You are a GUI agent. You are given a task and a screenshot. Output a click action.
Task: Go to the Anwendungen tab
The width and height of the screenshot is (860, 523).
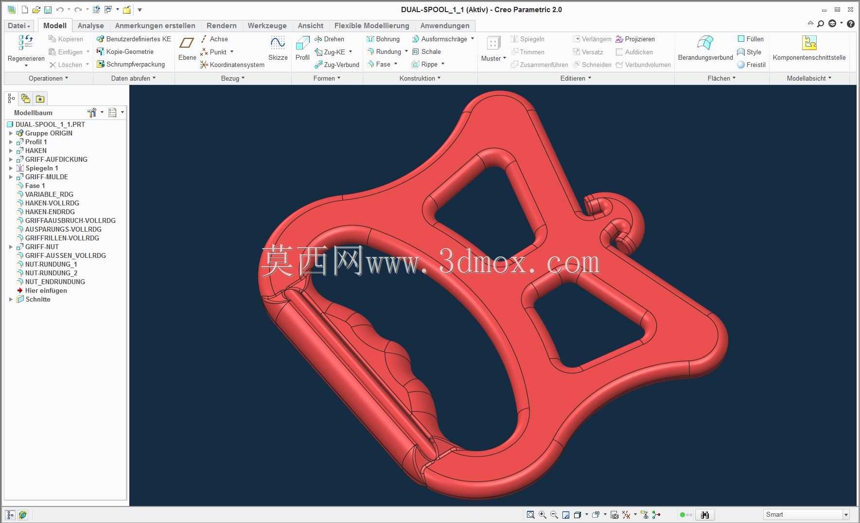point(445,26)
